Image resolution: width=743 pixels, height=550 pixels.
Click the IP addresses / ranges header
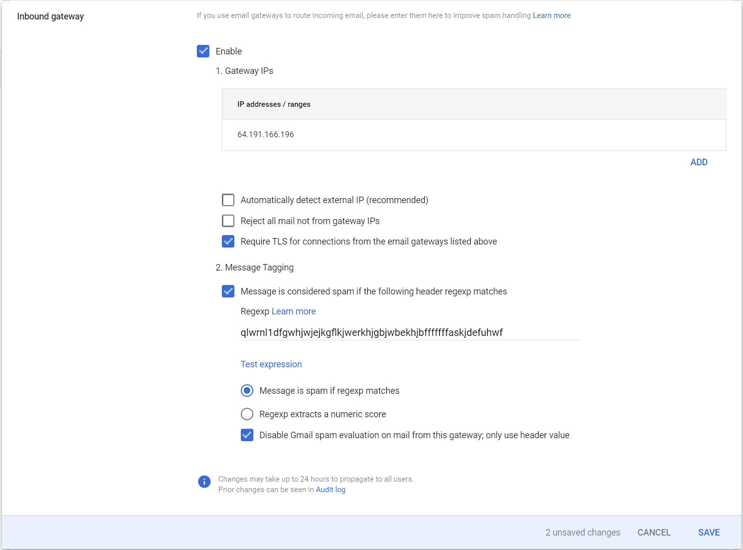pyautogui.click(x=274, y=104)
